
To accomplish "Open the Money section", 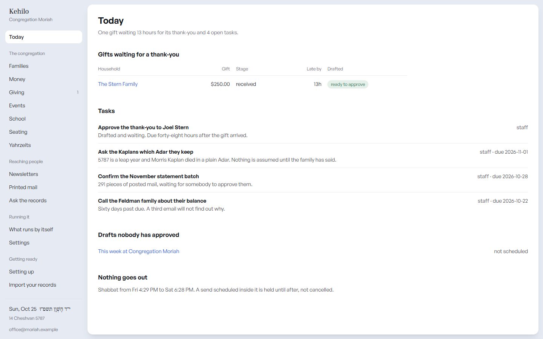I will pos(44,79).
